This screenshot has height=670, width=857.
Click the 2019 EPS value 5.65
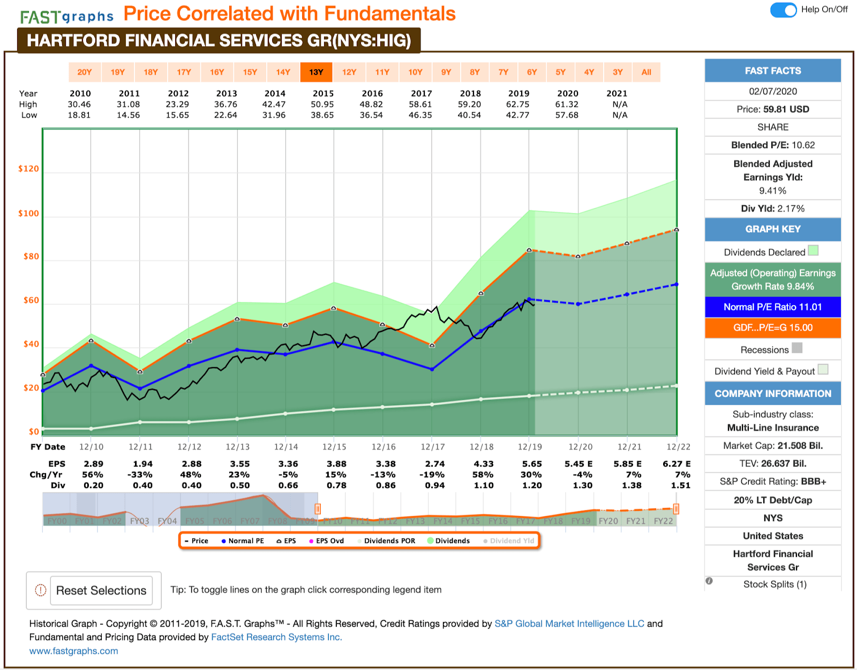532,464
